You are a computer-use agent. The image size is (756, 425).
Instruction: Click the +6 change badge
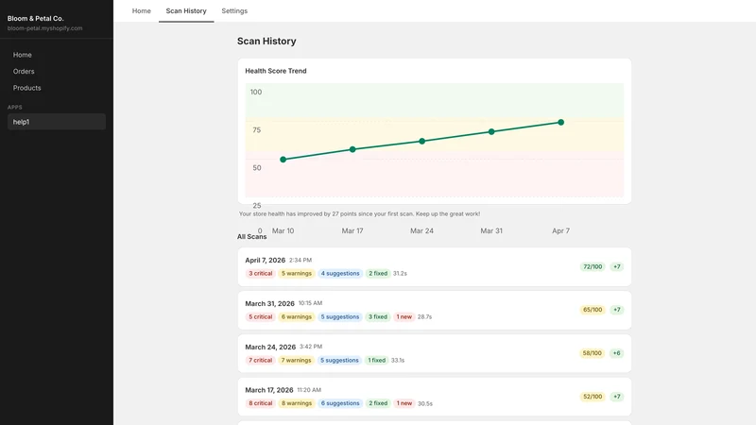click(x=617, y=353)
